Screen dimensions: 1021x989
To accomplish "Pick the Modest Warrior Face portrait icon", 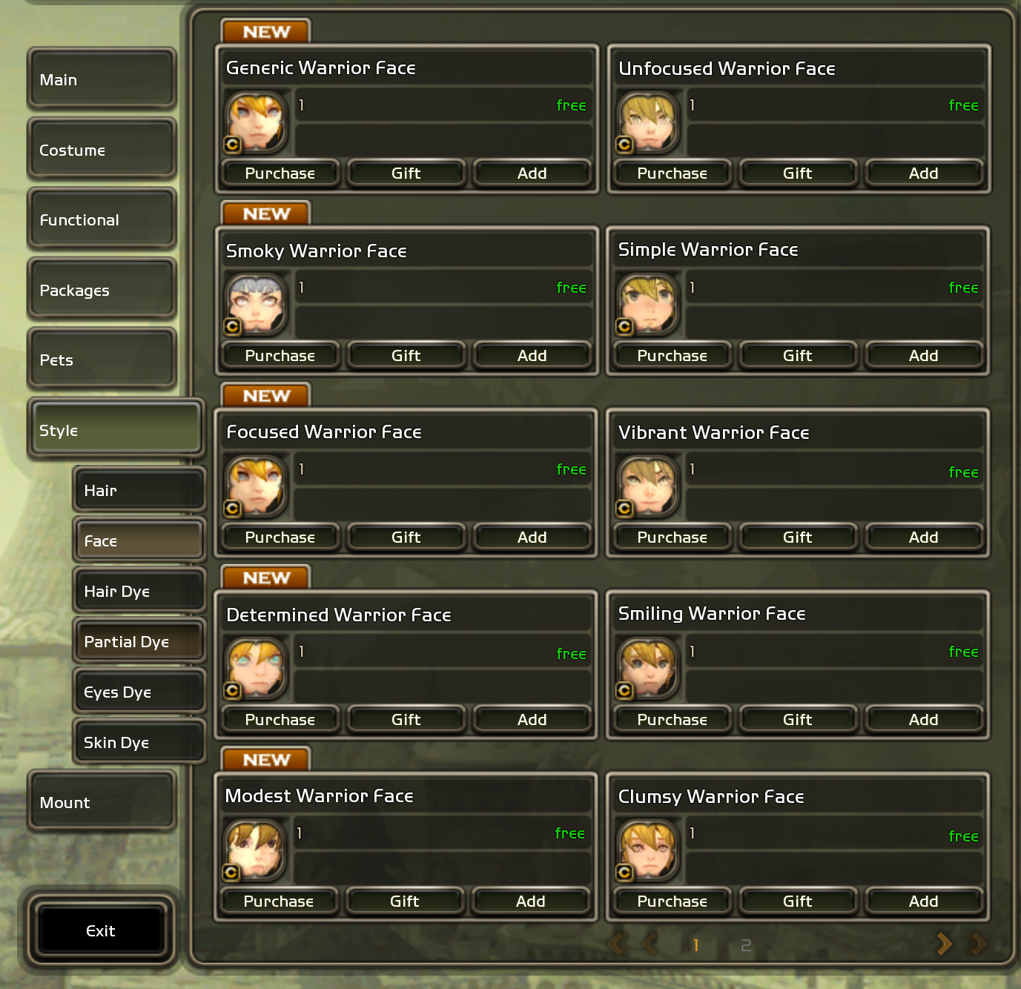I will pyautogui.click(x=254, y=850).
